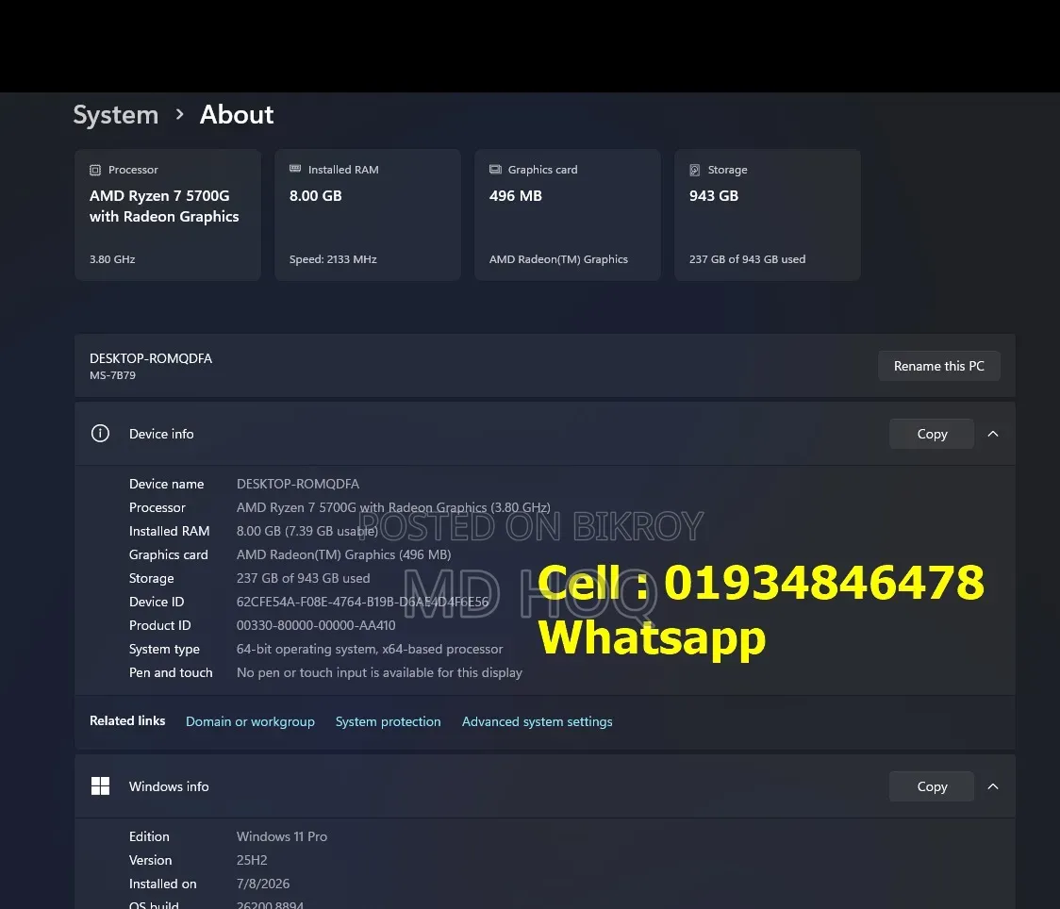Click the 'Windows 11 Pro' edition value

(x=282, y=836)
